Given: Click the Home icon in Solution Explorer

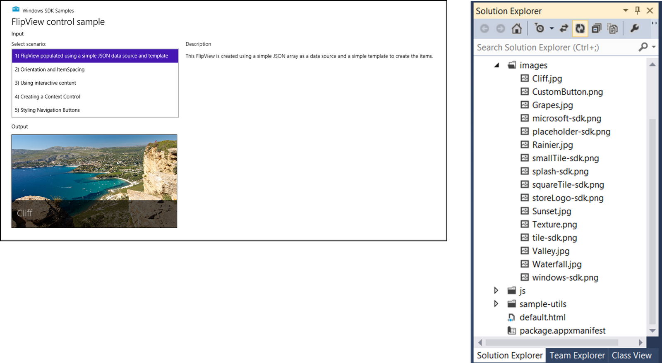Looking at the screenshot, I should point(516,29).
